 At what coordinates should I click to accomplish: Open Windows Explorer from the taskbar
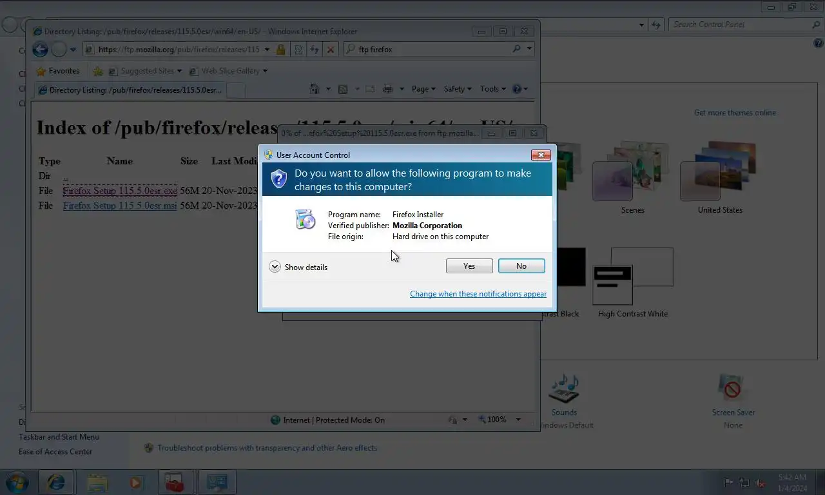click(97, 481)
